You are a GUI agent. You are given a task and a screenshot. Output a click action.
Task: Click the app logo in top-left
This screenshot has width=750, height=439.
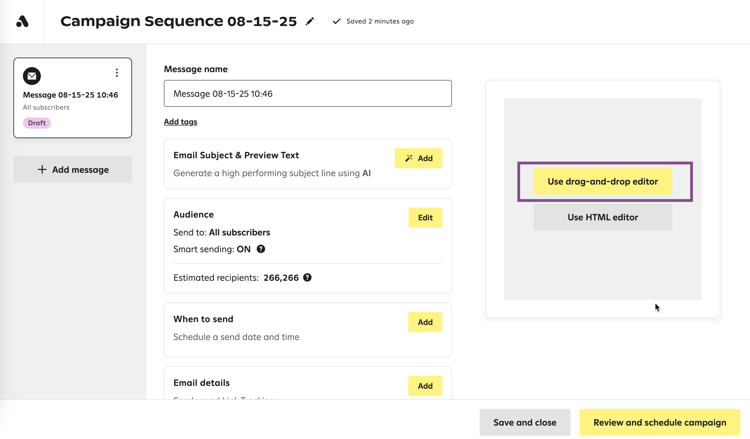[22, 22]
